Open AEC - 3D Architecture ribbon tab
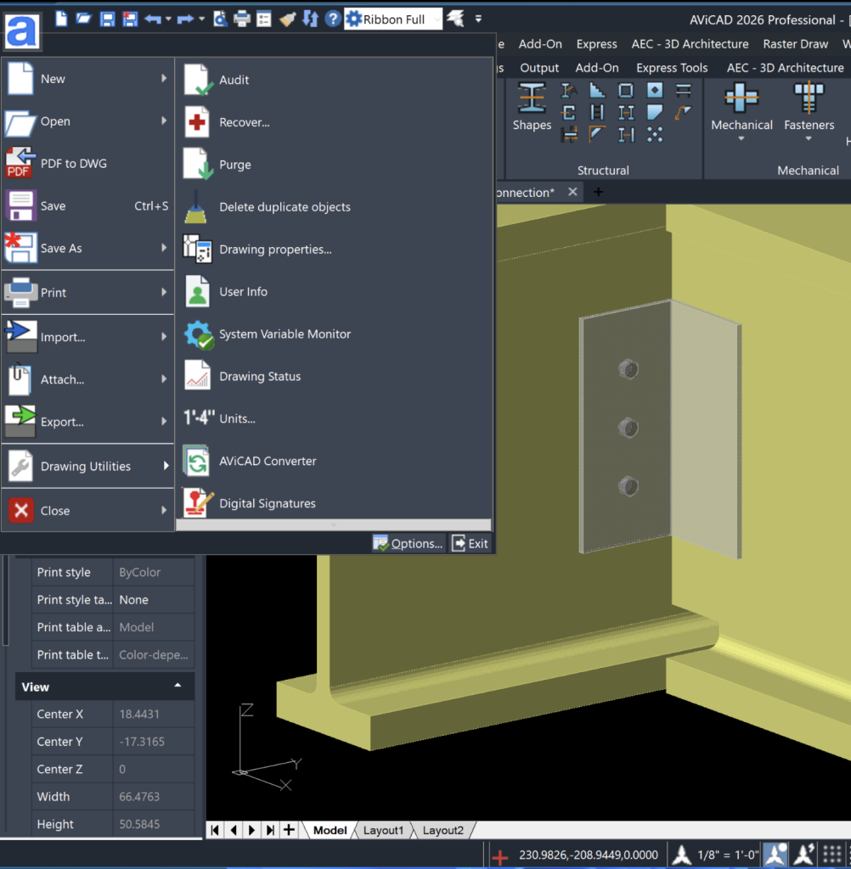 pyautogui.click(x=785, y=68)
